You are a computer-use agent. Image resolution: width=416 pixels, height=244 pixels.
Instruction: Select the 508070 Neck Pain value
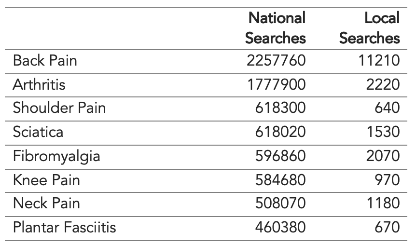pos(280,203)
